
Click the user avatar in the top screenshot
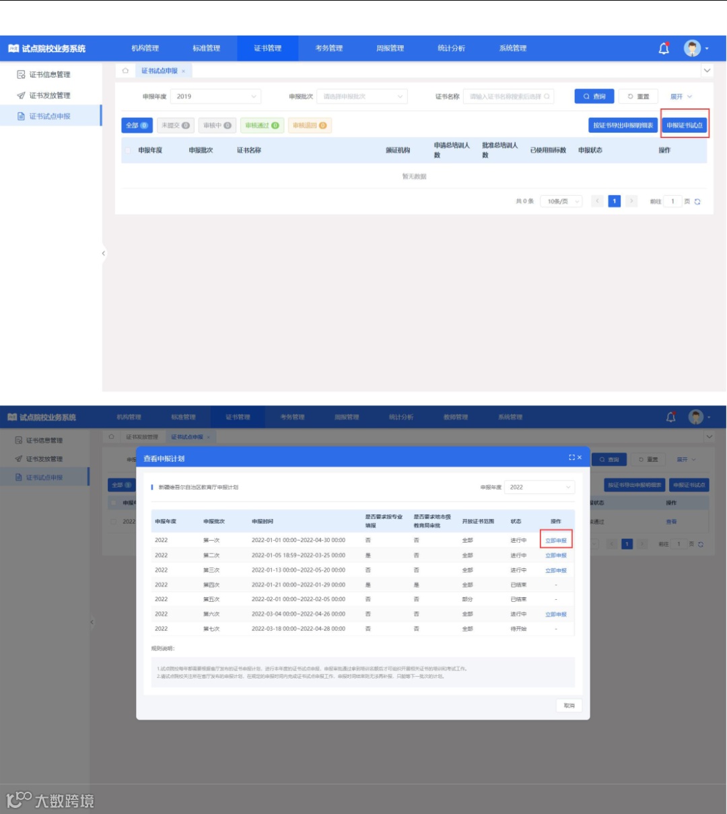[692, 48]
